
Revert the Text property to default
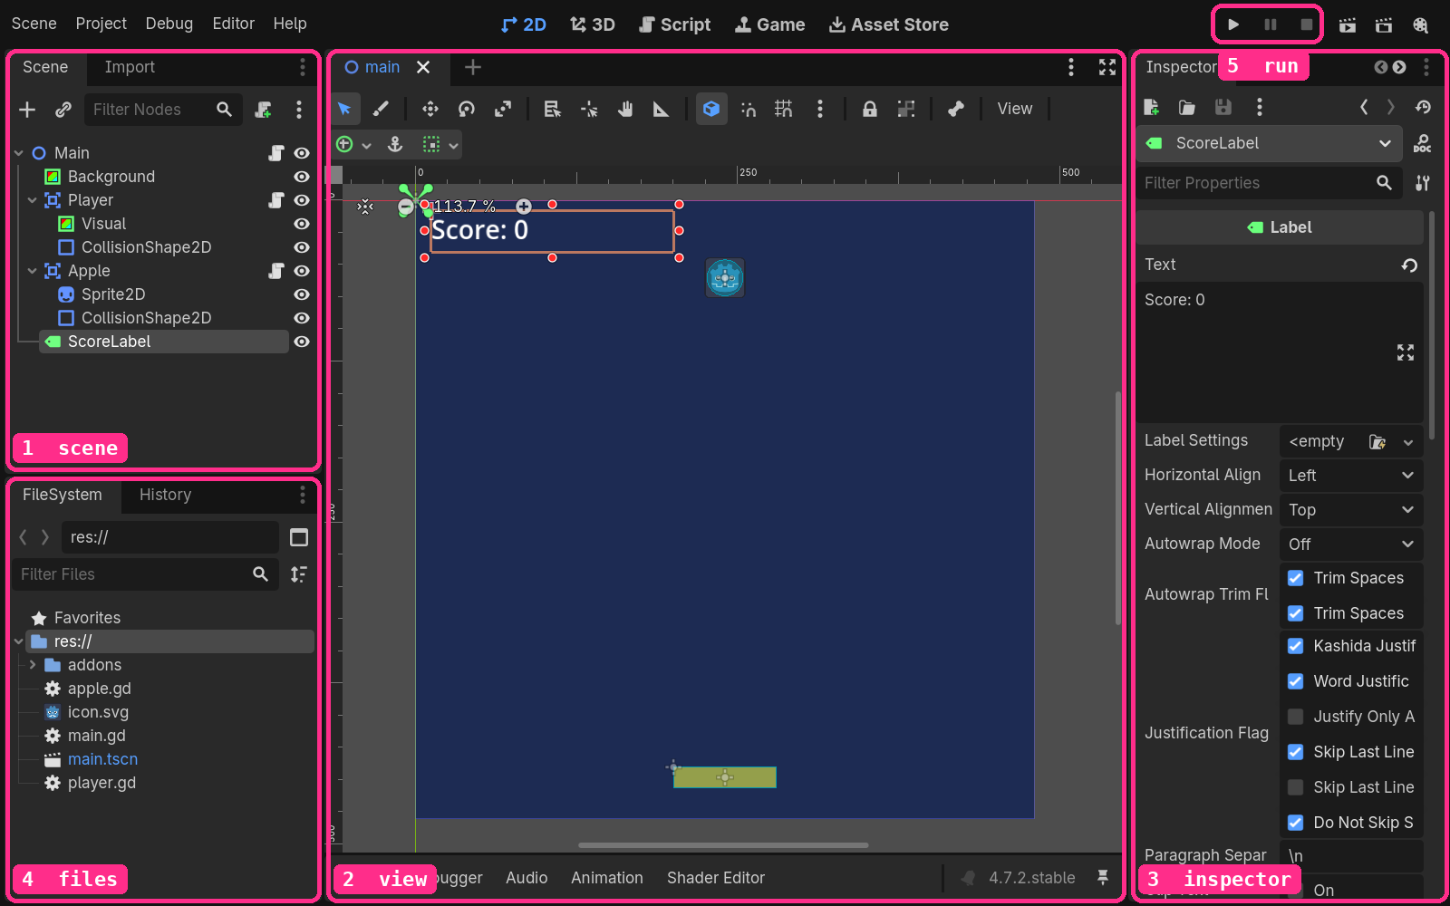point(1409,265)
